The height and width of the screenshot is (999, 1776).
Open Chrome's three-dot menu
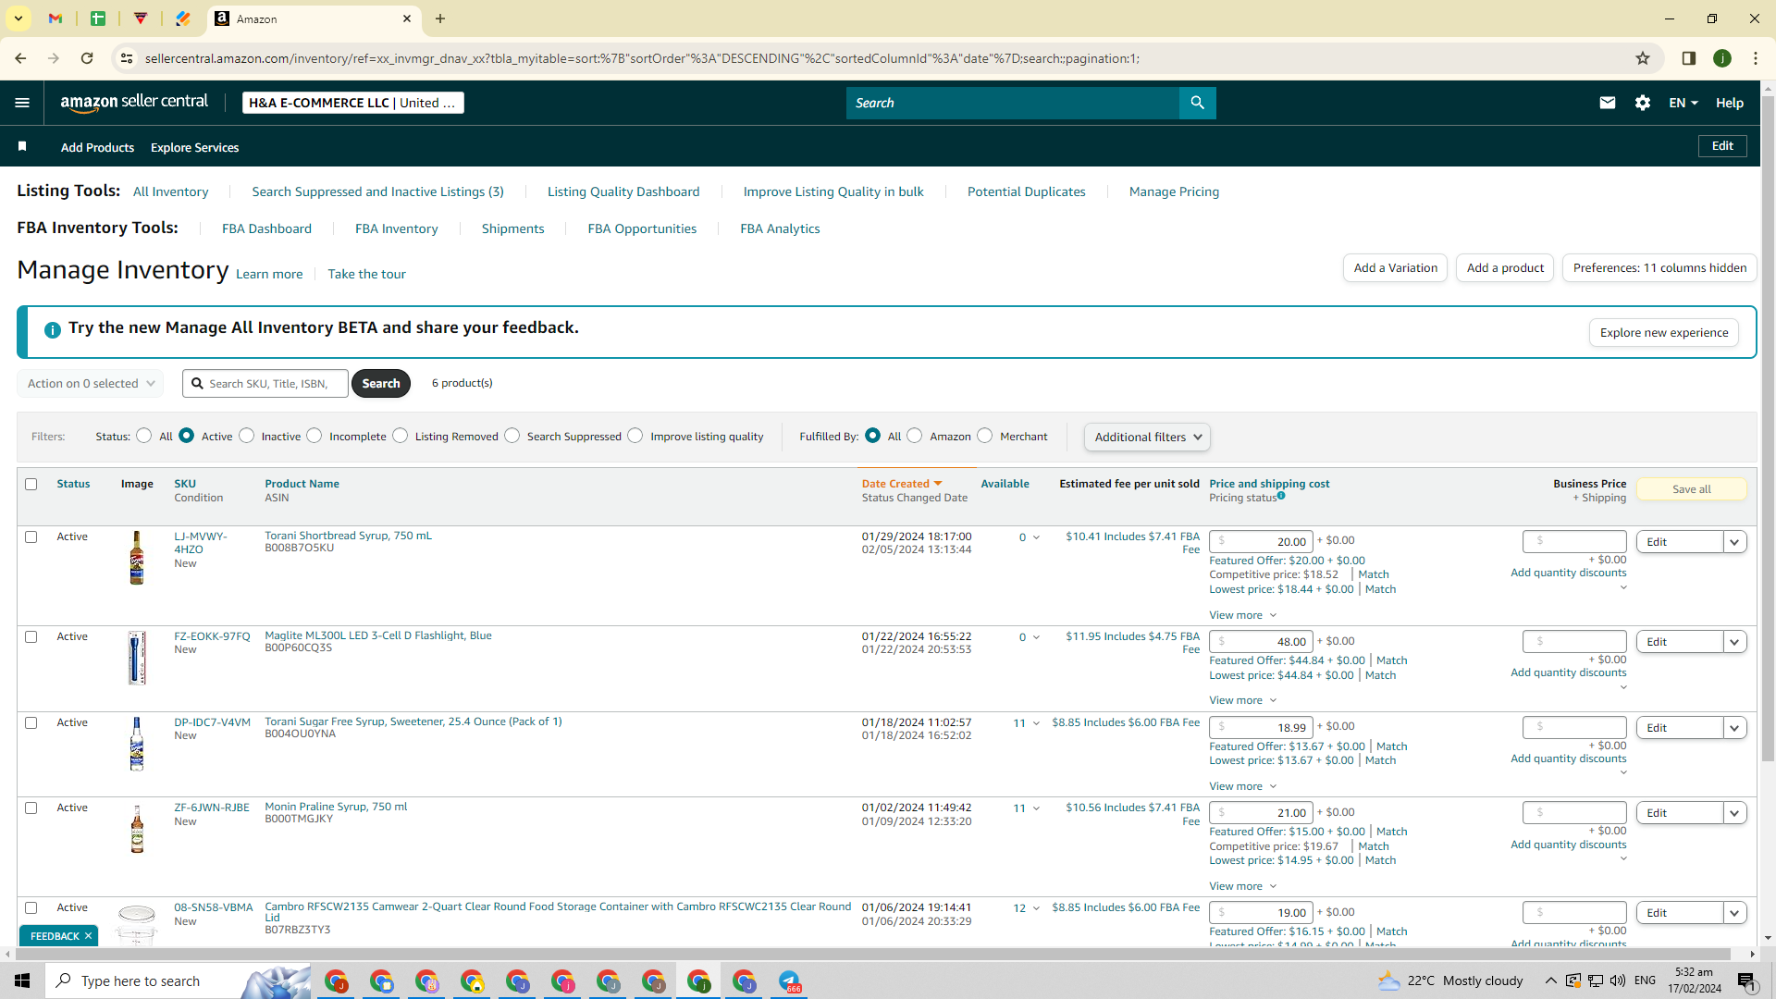tap(1756, 58)
